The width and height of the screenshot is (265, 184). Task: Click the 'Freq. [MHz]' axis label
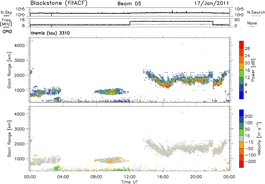coord(6,23)
